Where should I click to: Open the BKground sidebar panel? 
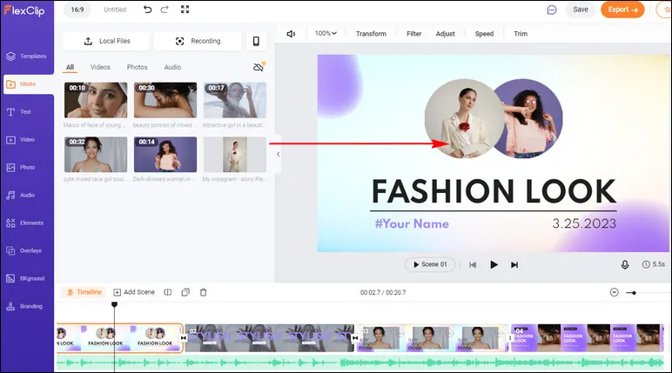(x=27, y=279)
